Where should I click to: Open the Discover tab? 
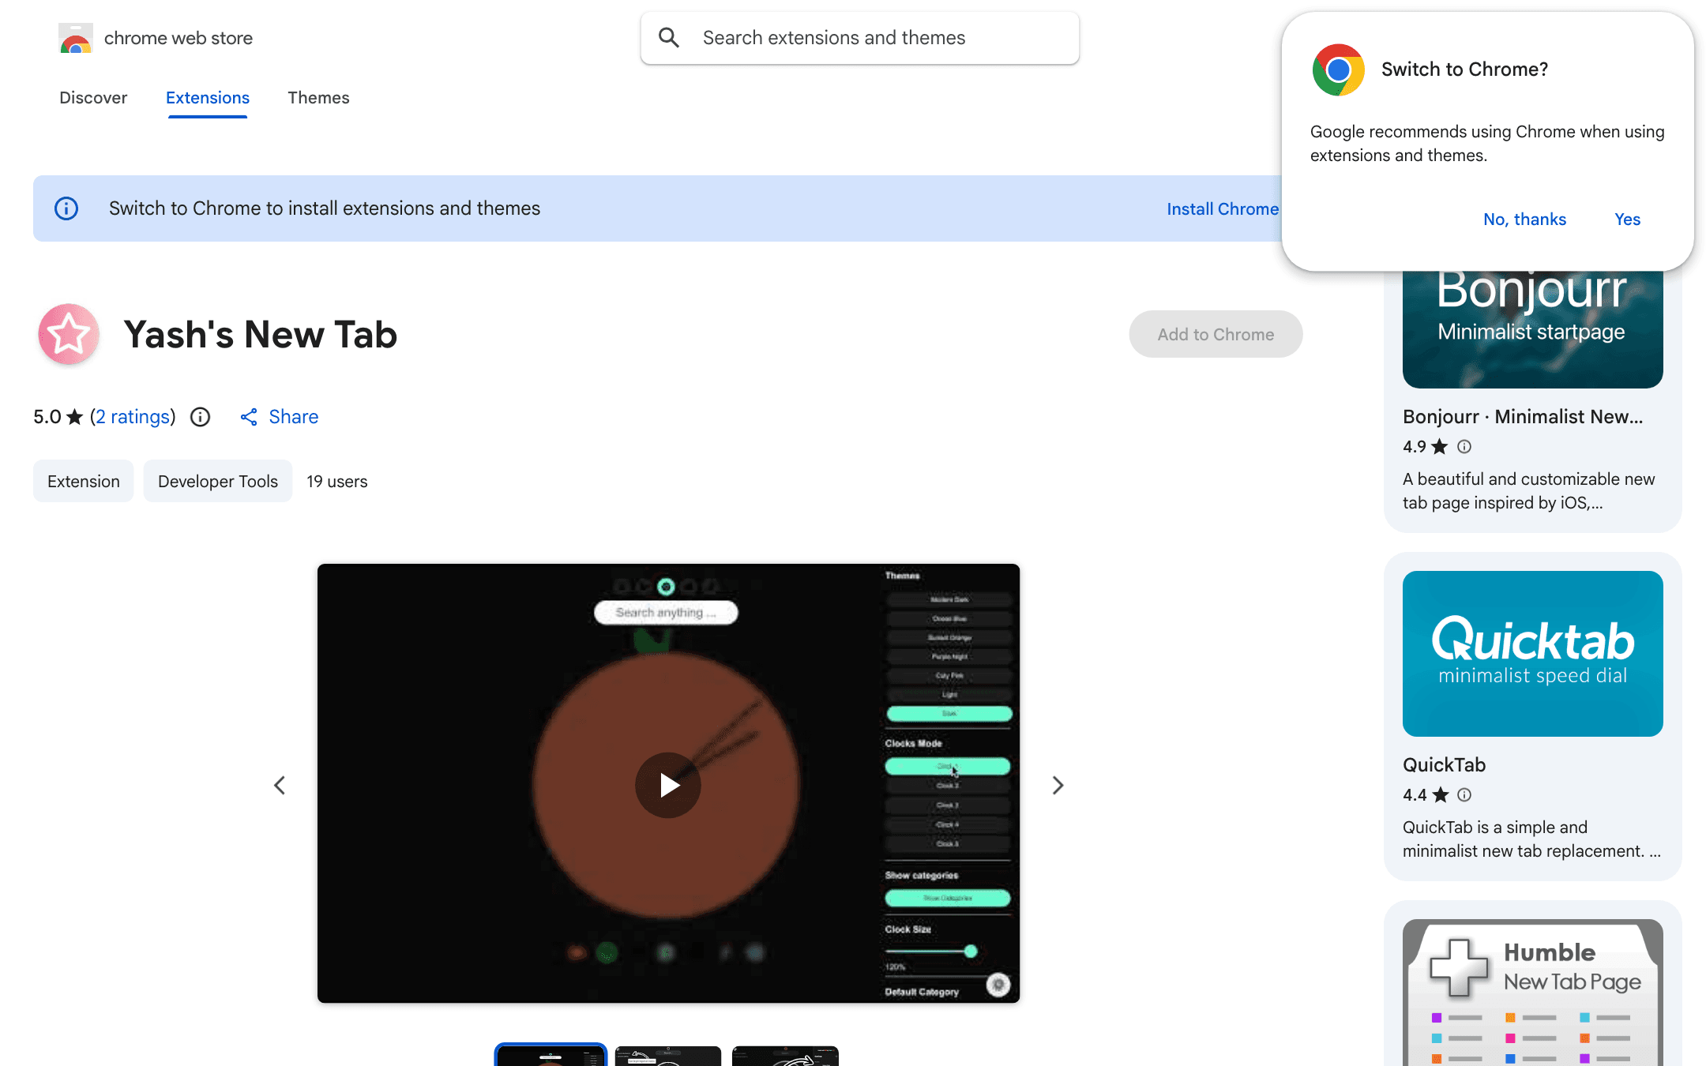(x=93, y=98)
